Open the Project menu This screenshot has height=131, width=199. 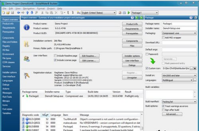[51, 9]
